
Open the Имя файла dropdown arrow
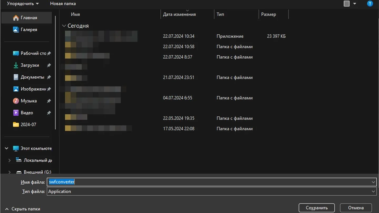coord(373,182)
